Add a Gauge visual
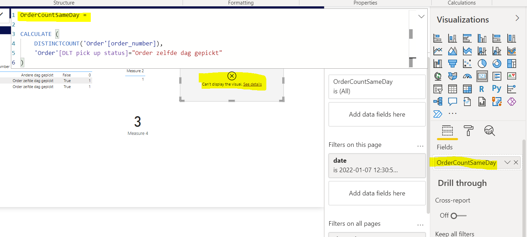The image size is (527, 237). coord(467,76)
